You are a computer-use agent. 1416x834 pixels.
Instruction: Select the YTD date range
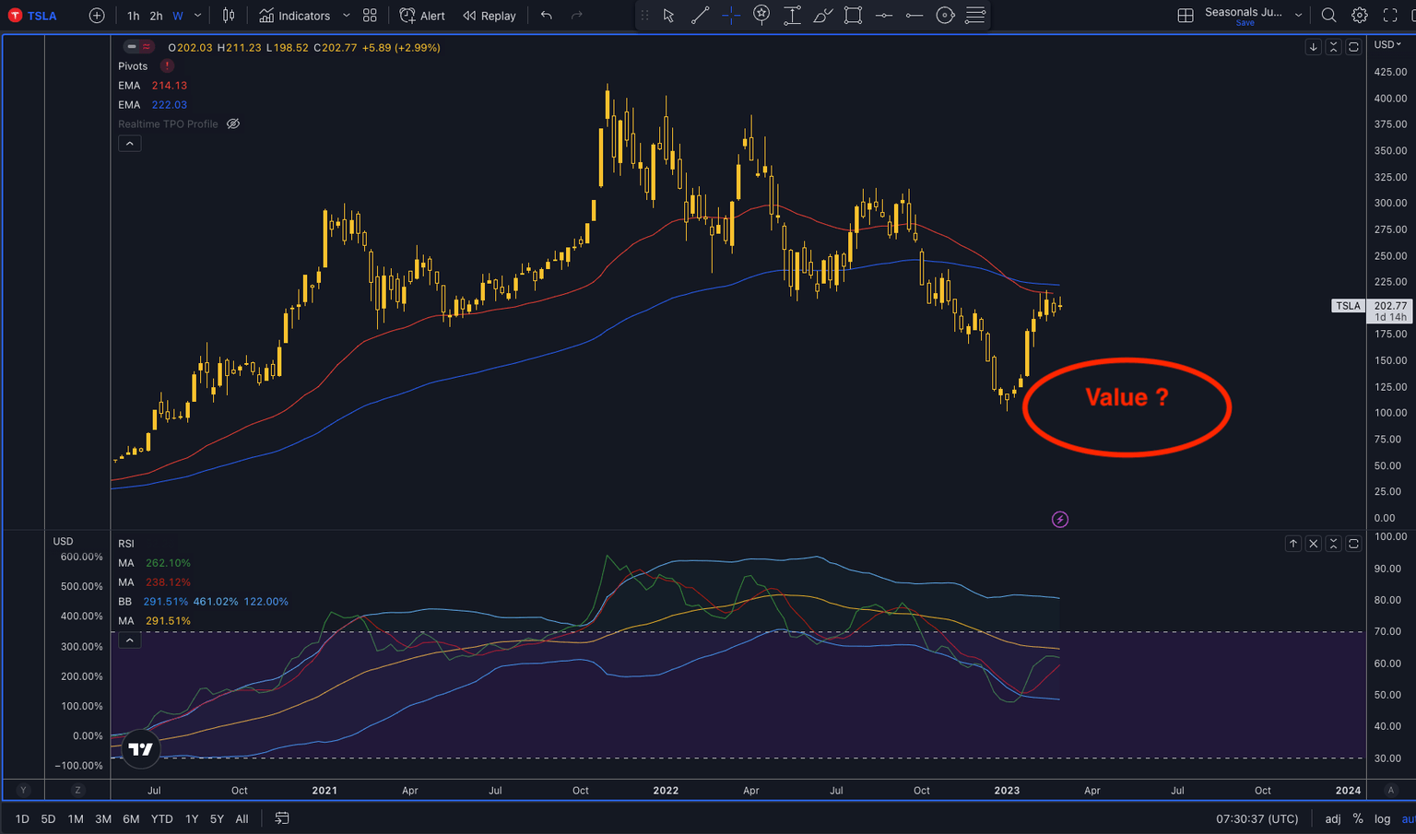click(x=161, y=818)
